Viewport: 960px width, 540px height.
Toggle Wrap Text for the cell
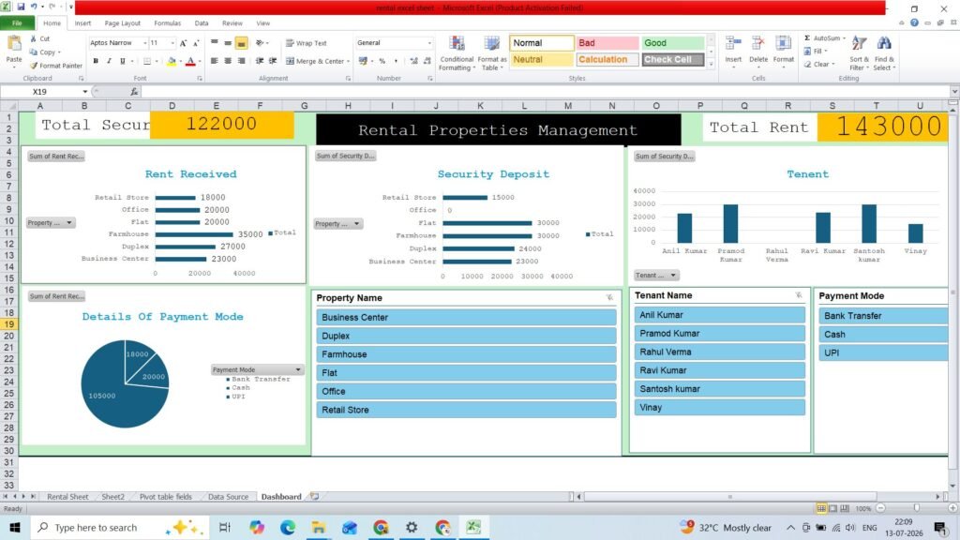(x=307, y=43)
